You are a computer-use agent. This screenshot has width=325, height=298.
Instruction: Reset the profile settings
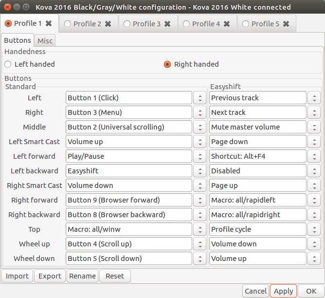115,276
